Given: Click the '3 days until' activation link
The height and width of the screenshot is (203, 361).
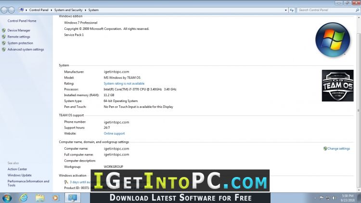Looking at the screenshot, I should (80, 182).
